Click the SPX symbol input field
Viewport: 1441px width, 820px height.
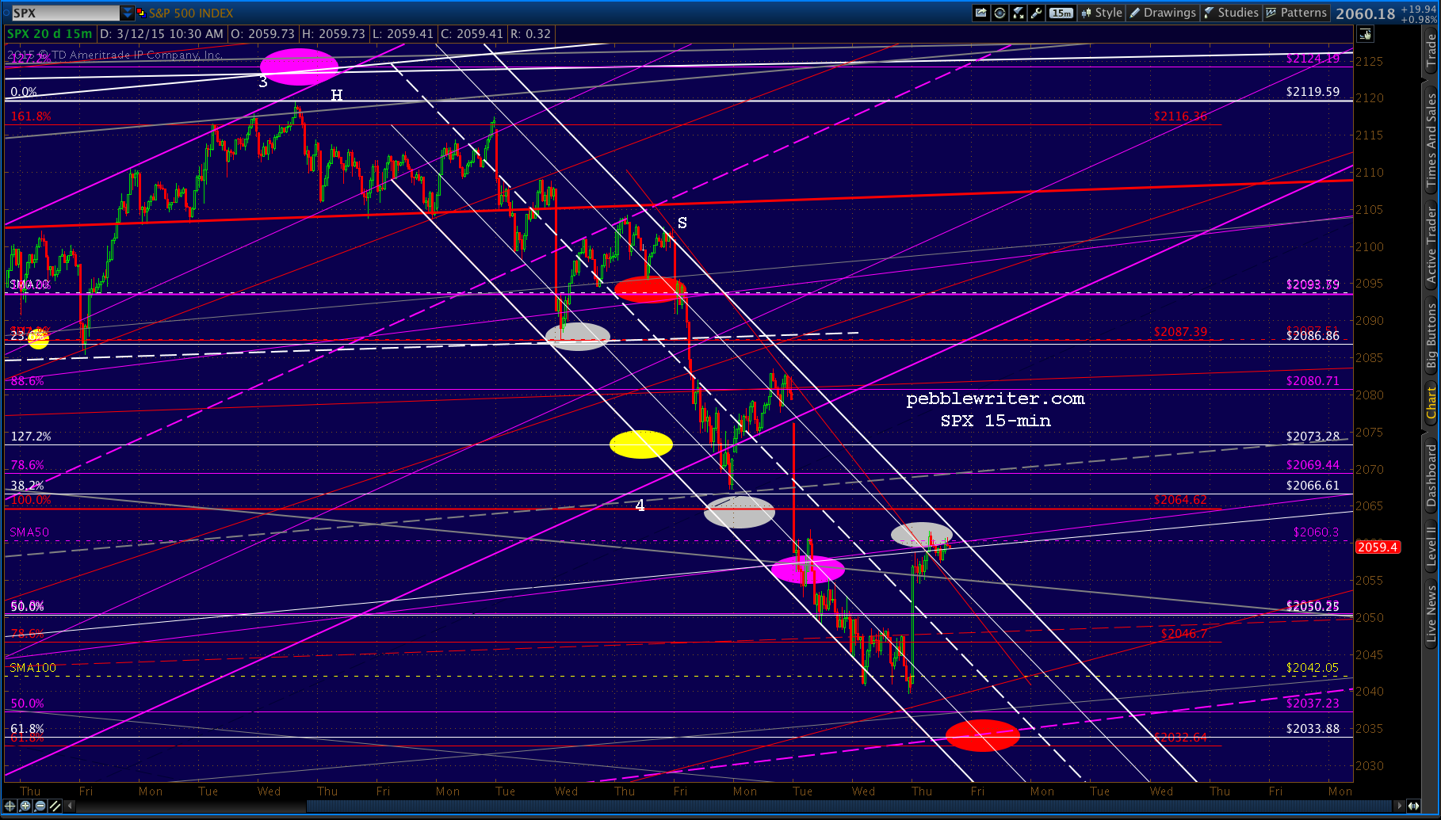coord(65,13)
